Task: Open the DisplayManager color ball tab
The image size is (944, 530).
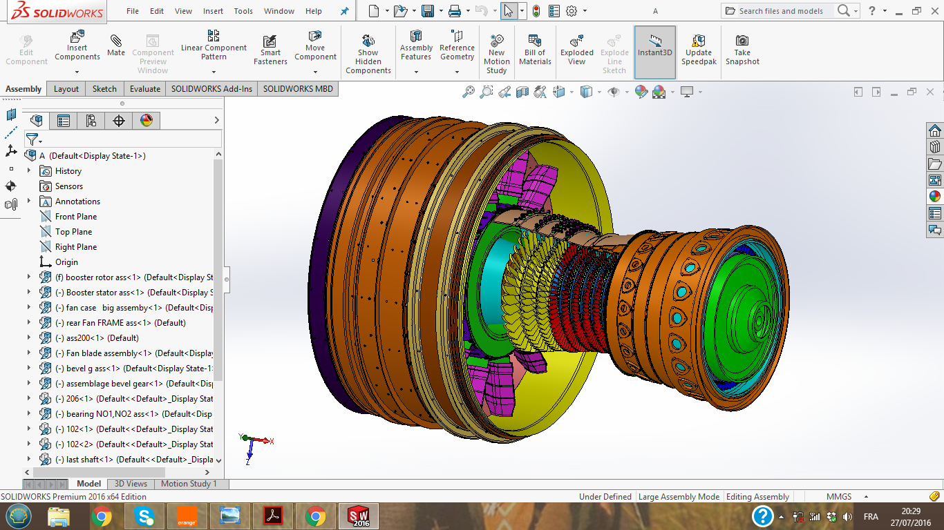Action: coord(147,121)
